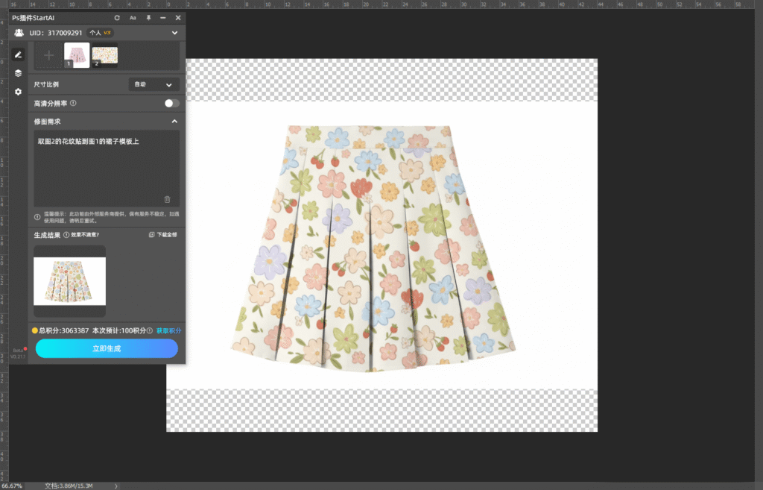Image resolution: width=763 pixels, height=490 pixels.
Task: Click the refresh icon in StartAI title bar
Action: coord(117,17)
